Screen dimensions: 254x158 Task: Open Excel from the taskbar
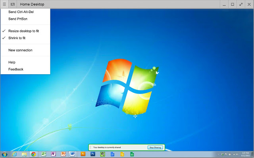pyautogui.click(x=44, y=154)
